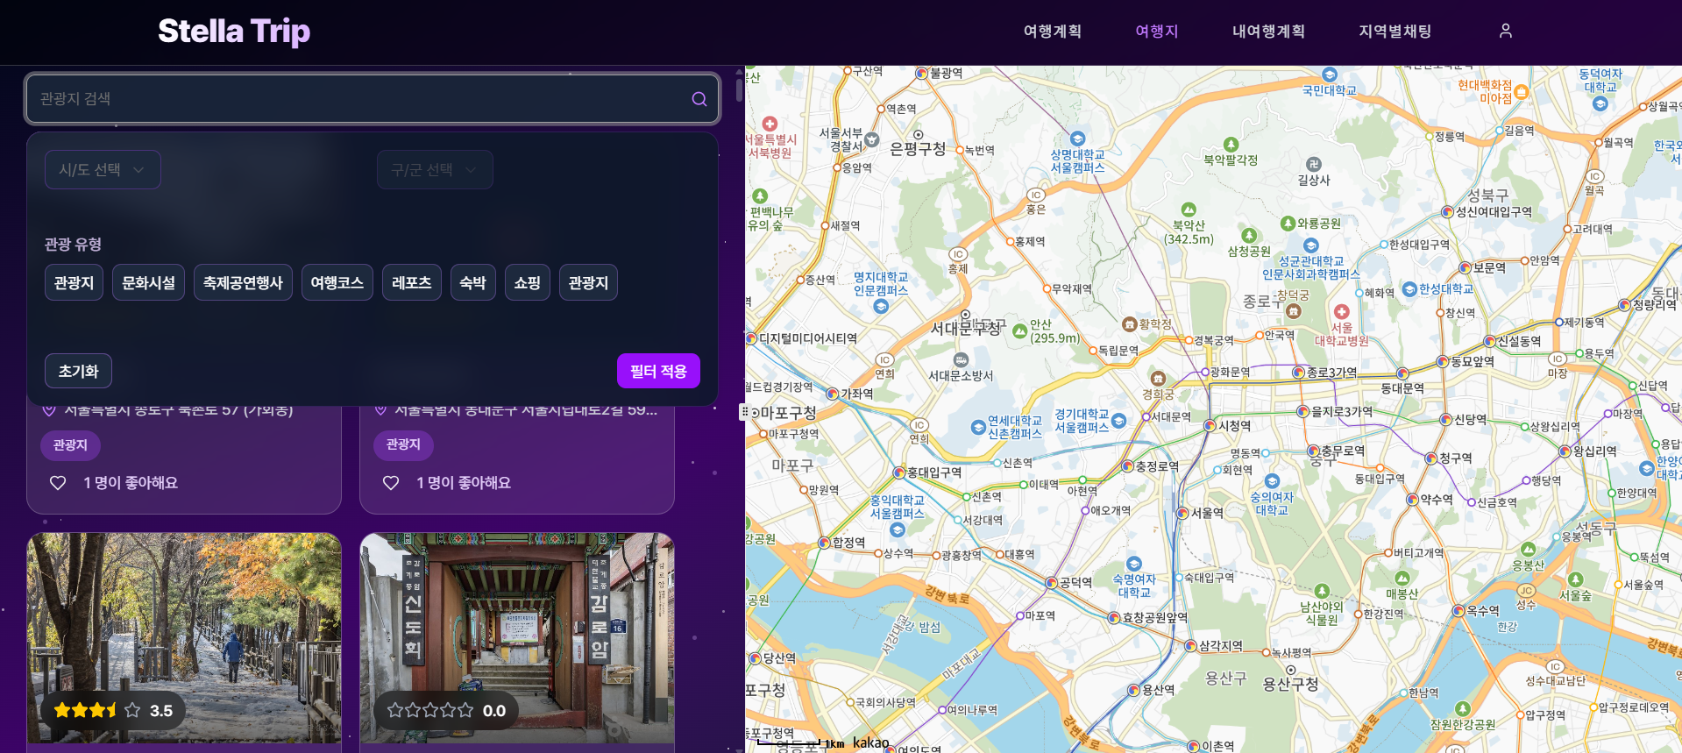The image size is (1682, 753).
Task: Click the 0.0 star rating badge
Action: (446, 711)
